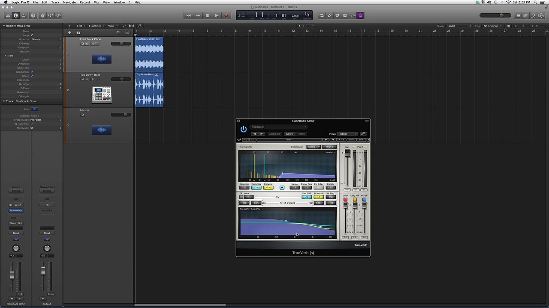This screenshot has width=549, height=308.
Task: Toggle the Score checkbox in inspector
Action: coord(32,76)
